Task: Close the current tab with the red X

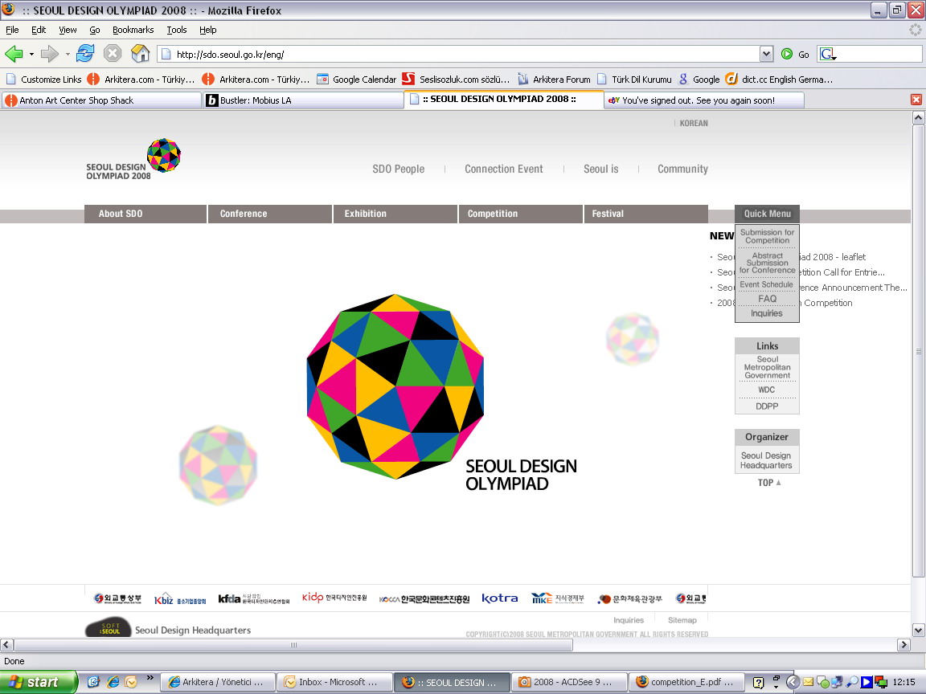Action: pyautogui.click(x=916, y=100)
